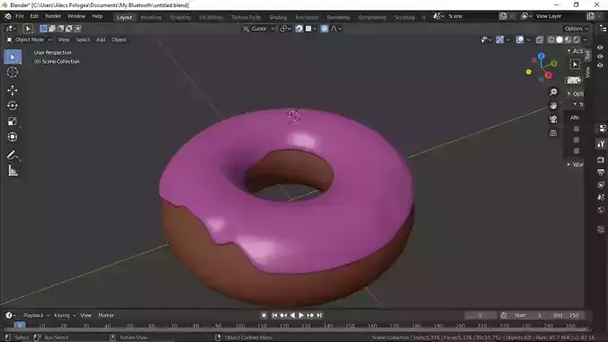This screenshot has width=608, height=342.
Task: Click the red X axis gizmo ball
Action: (x=549, y=75)
